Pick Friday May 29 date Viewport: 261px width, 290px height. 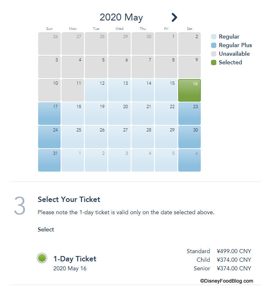point(166,137)
